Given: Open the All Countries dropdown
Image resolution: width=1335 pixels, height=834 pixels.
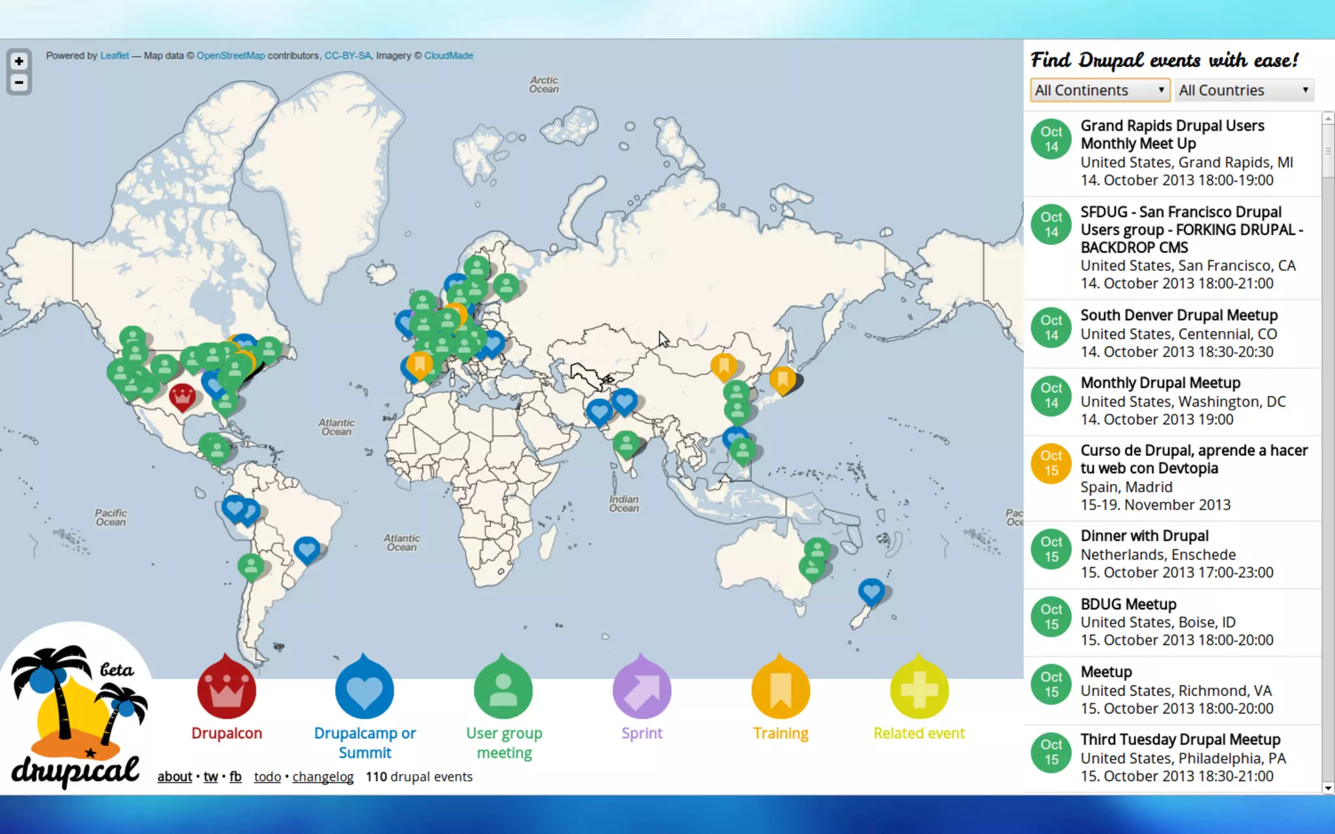Looking at the screenshot, I should pyautogui.click(x=1244, y=90).
